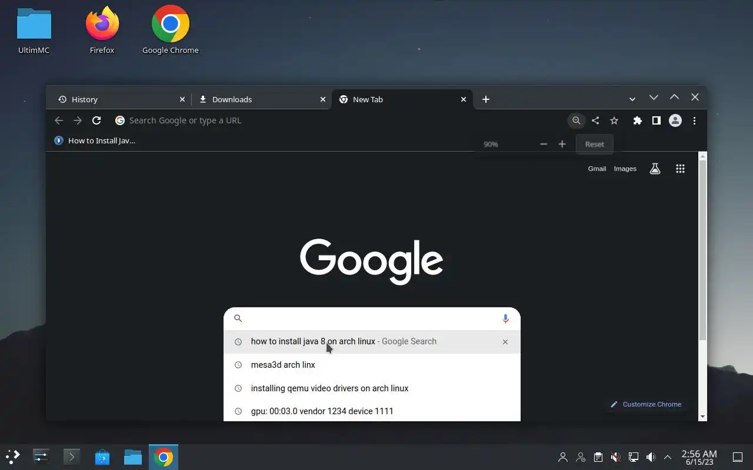Viewport: 753px width, 470px height.
Task: Increase zoom with plus button
Action: coord(562,144)
